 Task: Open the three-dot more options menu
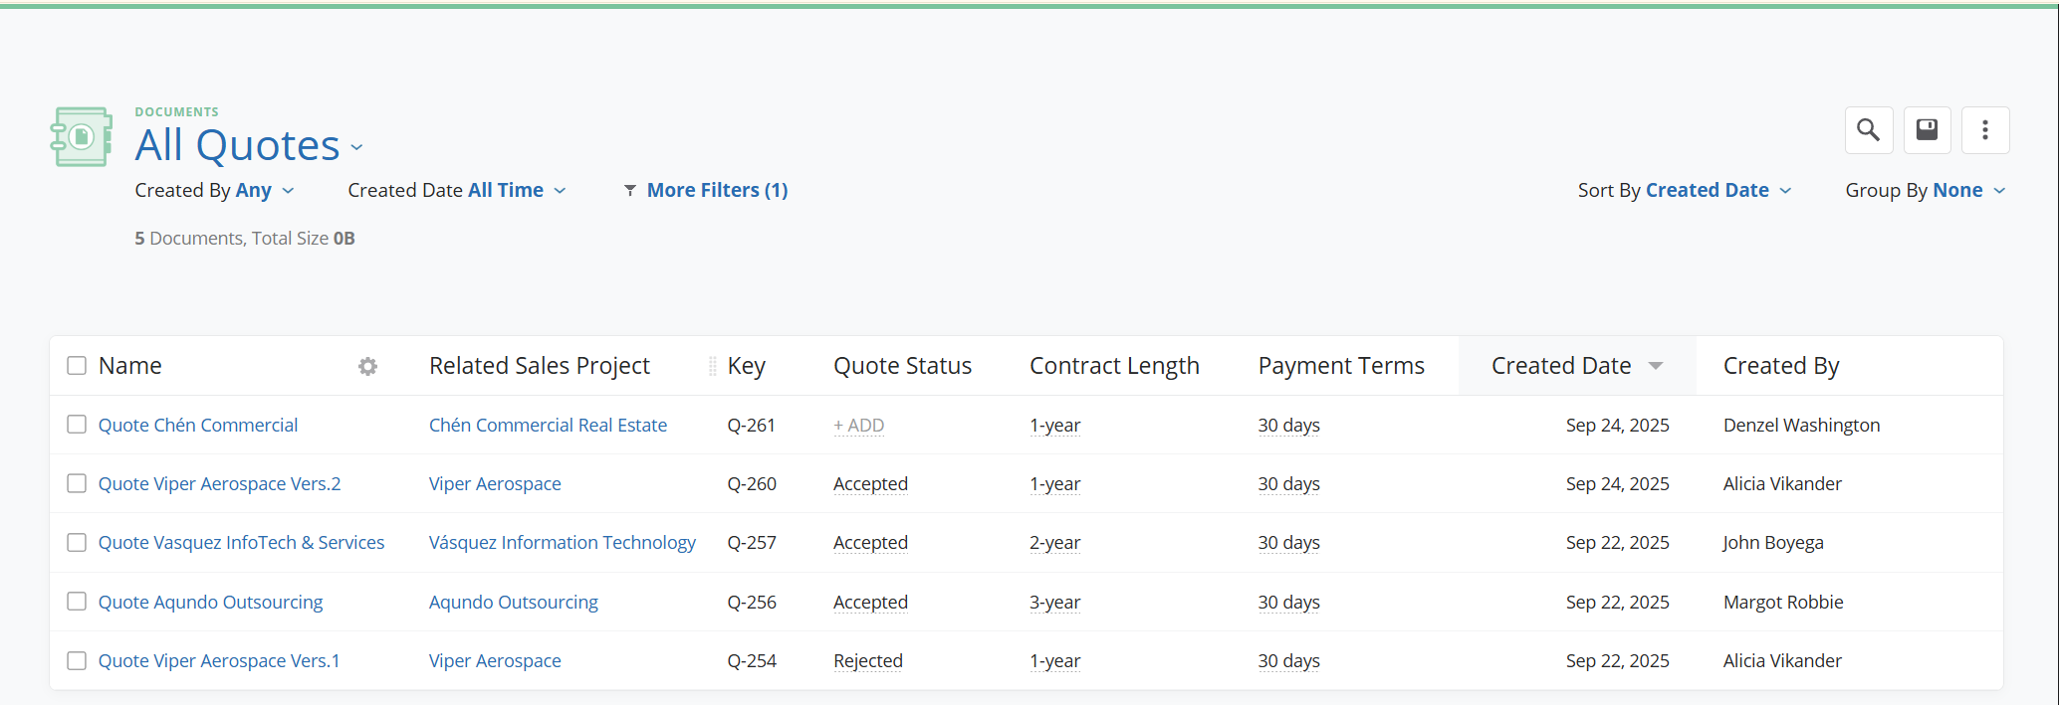click(x=1984, y=130)
